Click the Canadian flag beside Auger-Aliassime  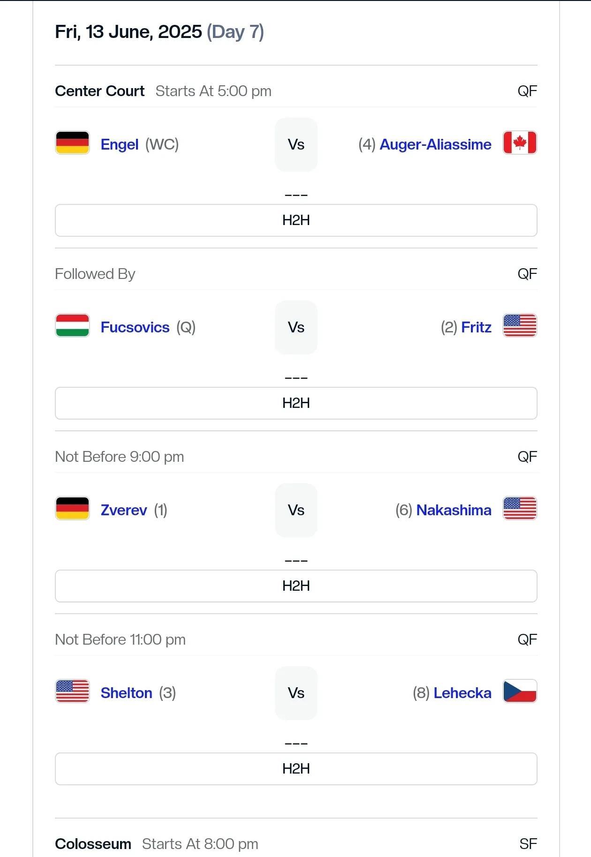coord(520,143)
